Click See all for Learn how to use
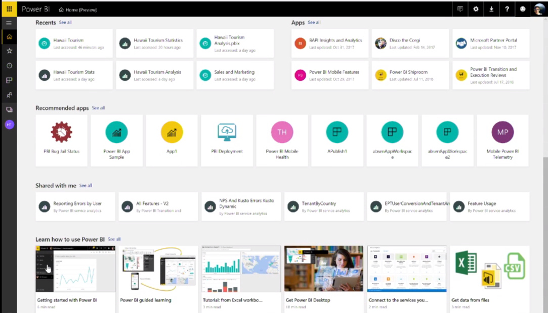 pos(114,239)
